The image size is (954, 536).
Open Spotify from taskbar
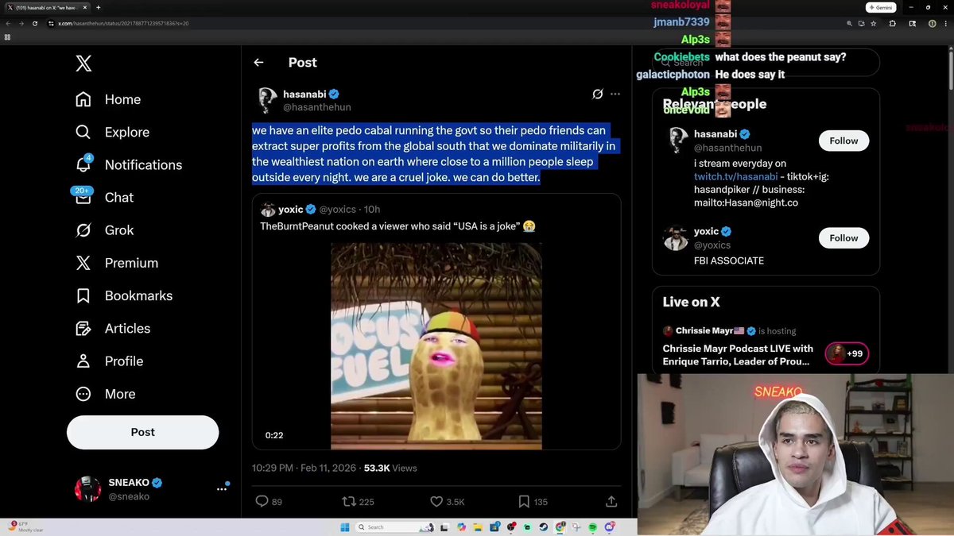coord(592,527)
